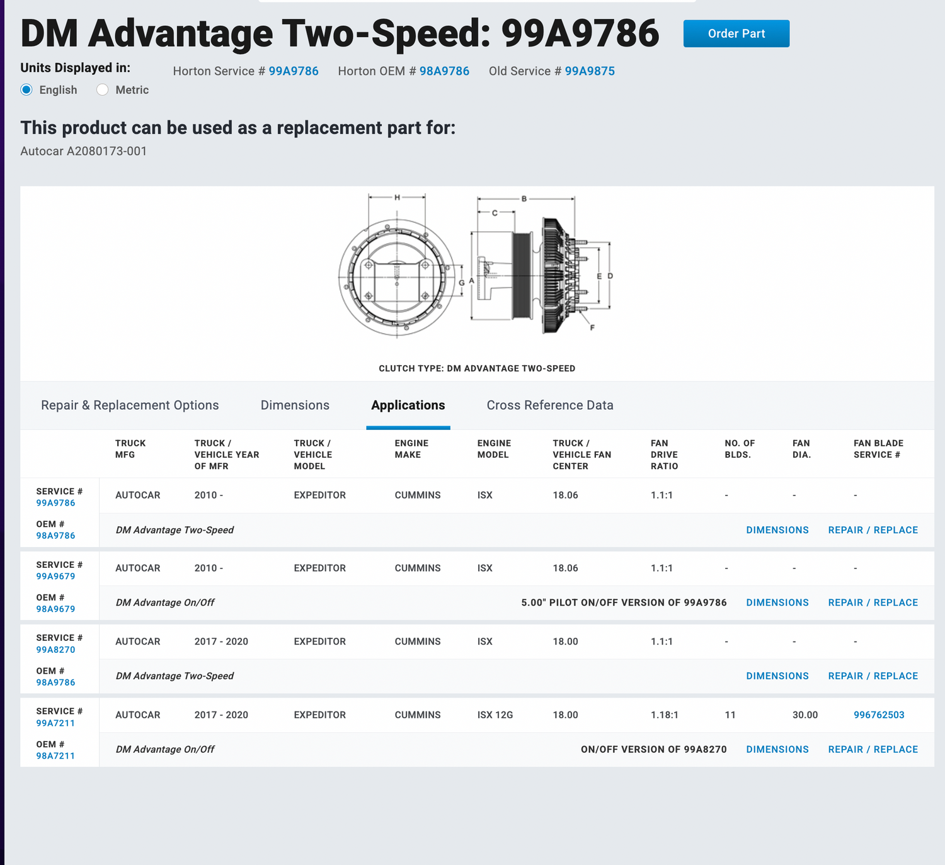The height and width of the screenshot is (865, 945).
Task: Open Horton Service number 99A9786 link
Action: coord(294,71)
